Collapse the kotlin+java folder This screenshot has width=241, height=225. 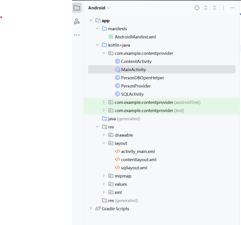coord(97,45)
